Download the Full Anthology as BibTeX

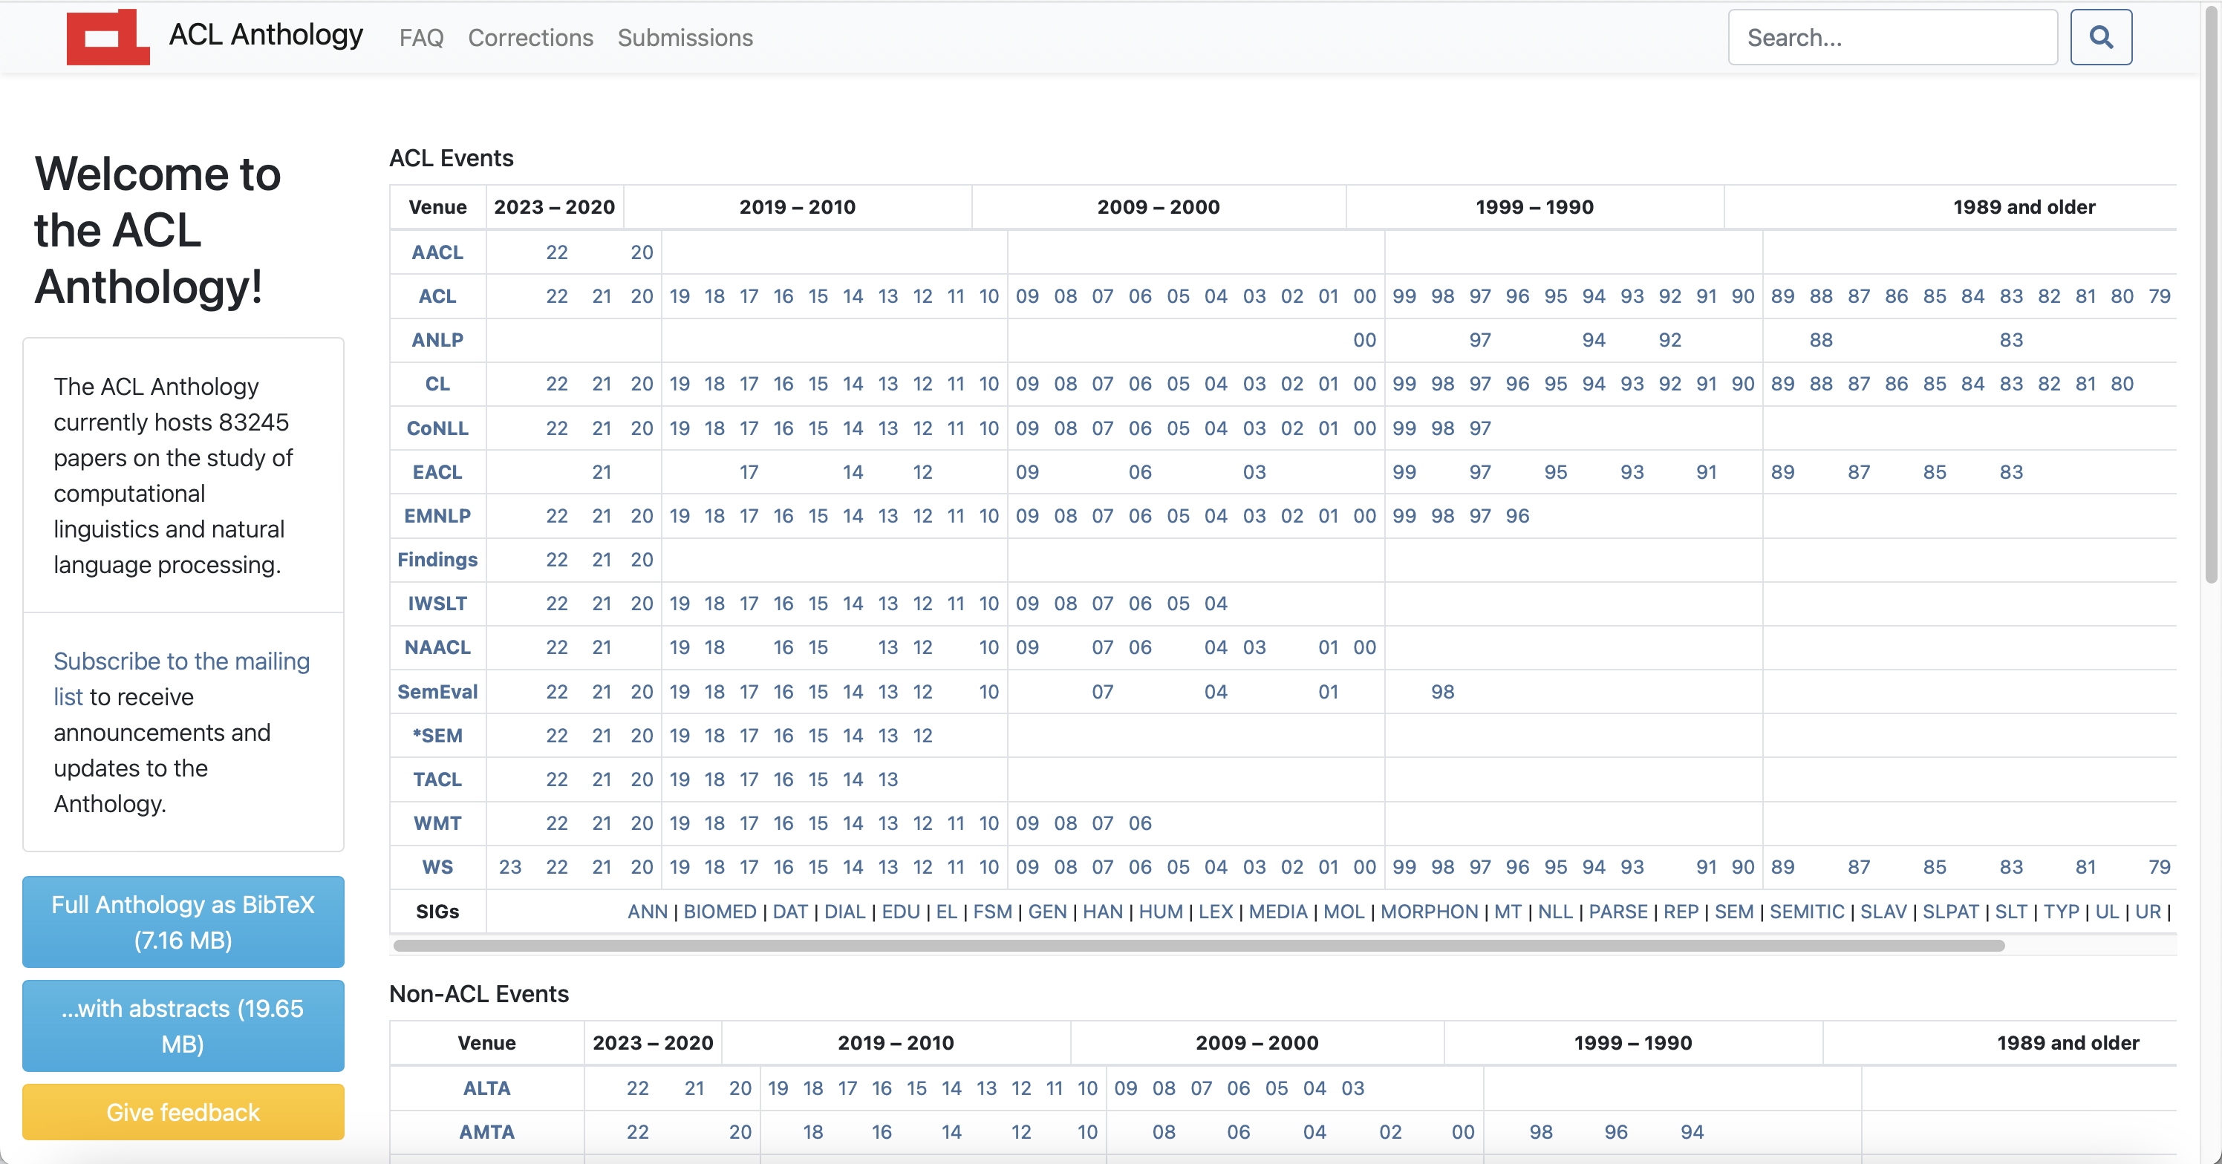[183, 922]
